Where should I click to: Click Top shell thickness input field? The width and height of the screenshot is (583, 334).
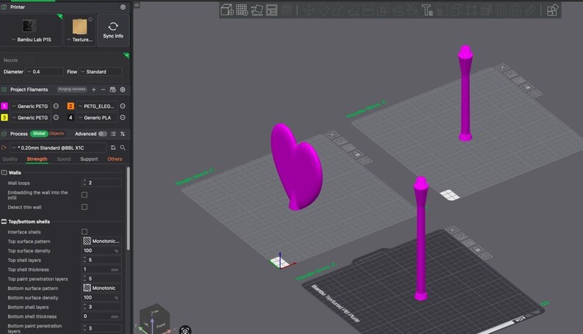[x=101, y=269]
